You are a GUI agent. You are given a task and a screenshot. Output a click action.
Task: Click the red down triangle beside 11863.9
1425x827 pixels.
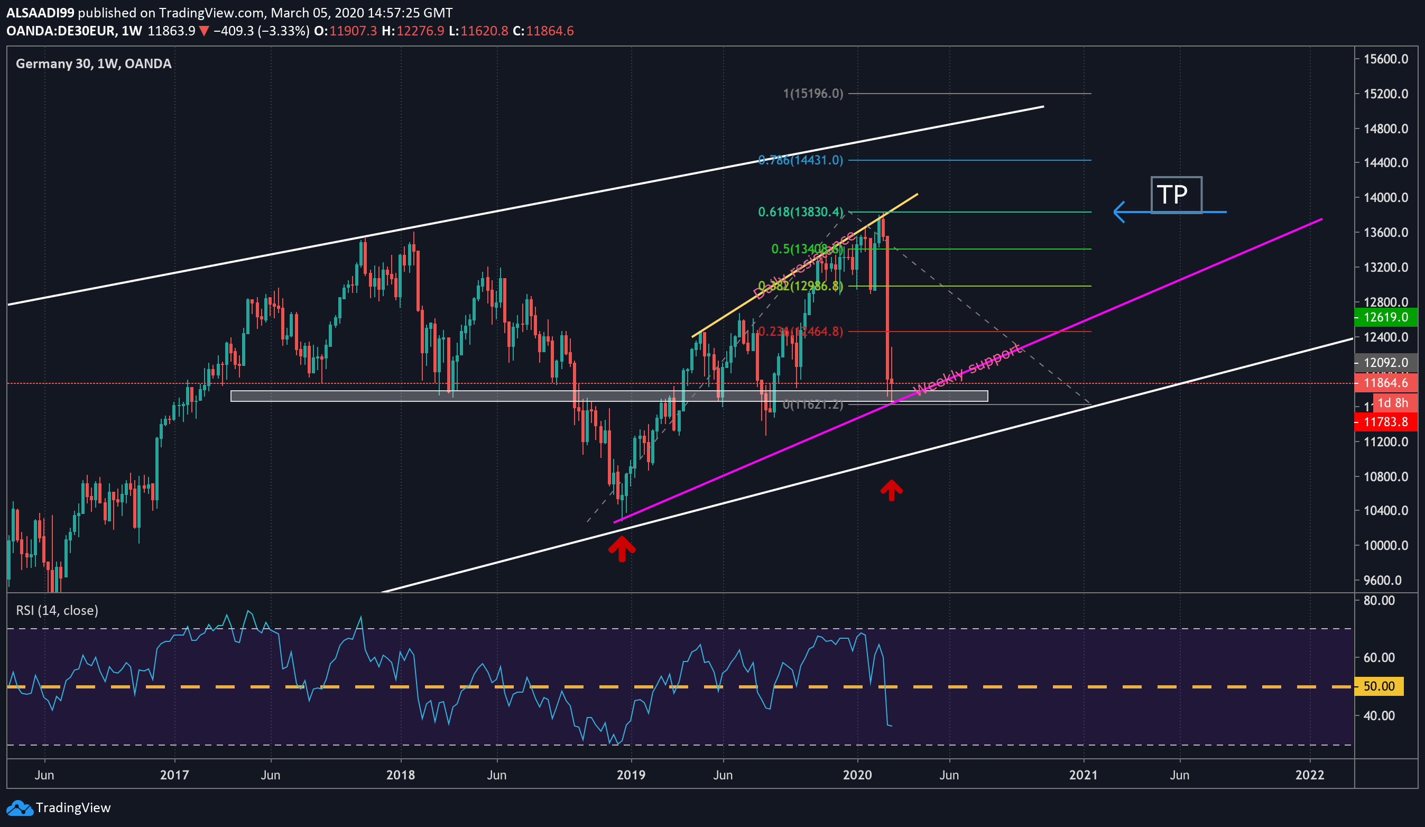coord(204,31)
